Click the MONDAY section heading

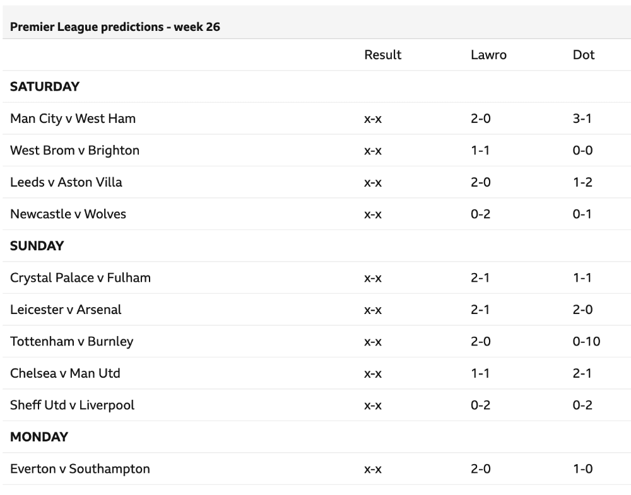click(x=39, y=437)
